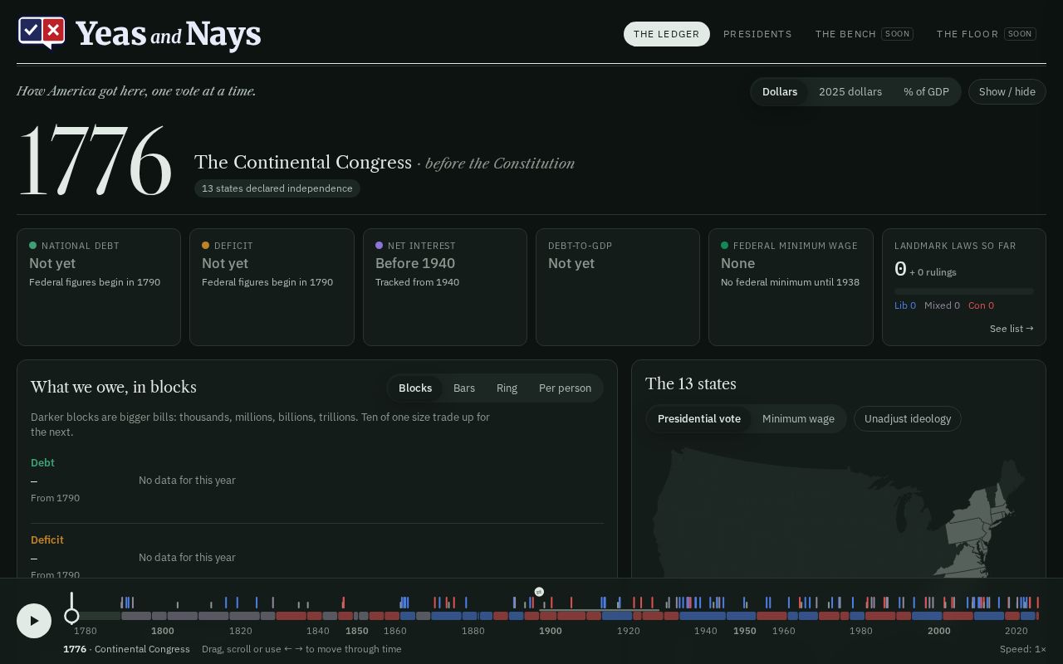
Task: Toggle the Unadjust ideology button
Action: 908,418
